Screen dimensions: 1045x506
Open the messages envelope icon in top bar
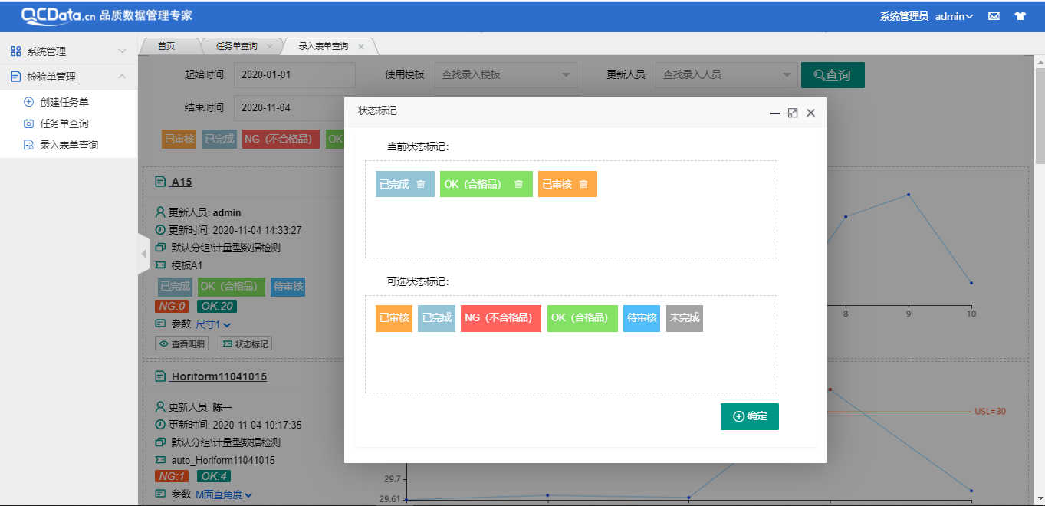994,15
